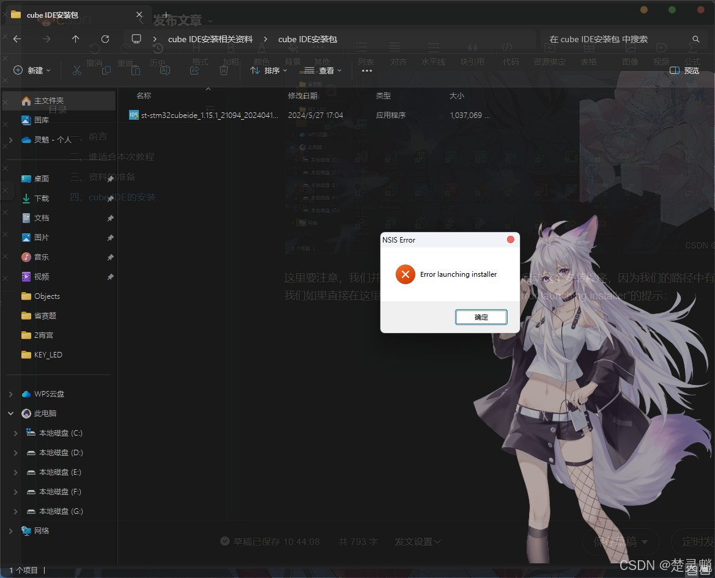715x578 pixels.
Task: Open a new File Explorer tab
Action: (x=166, y=15)
